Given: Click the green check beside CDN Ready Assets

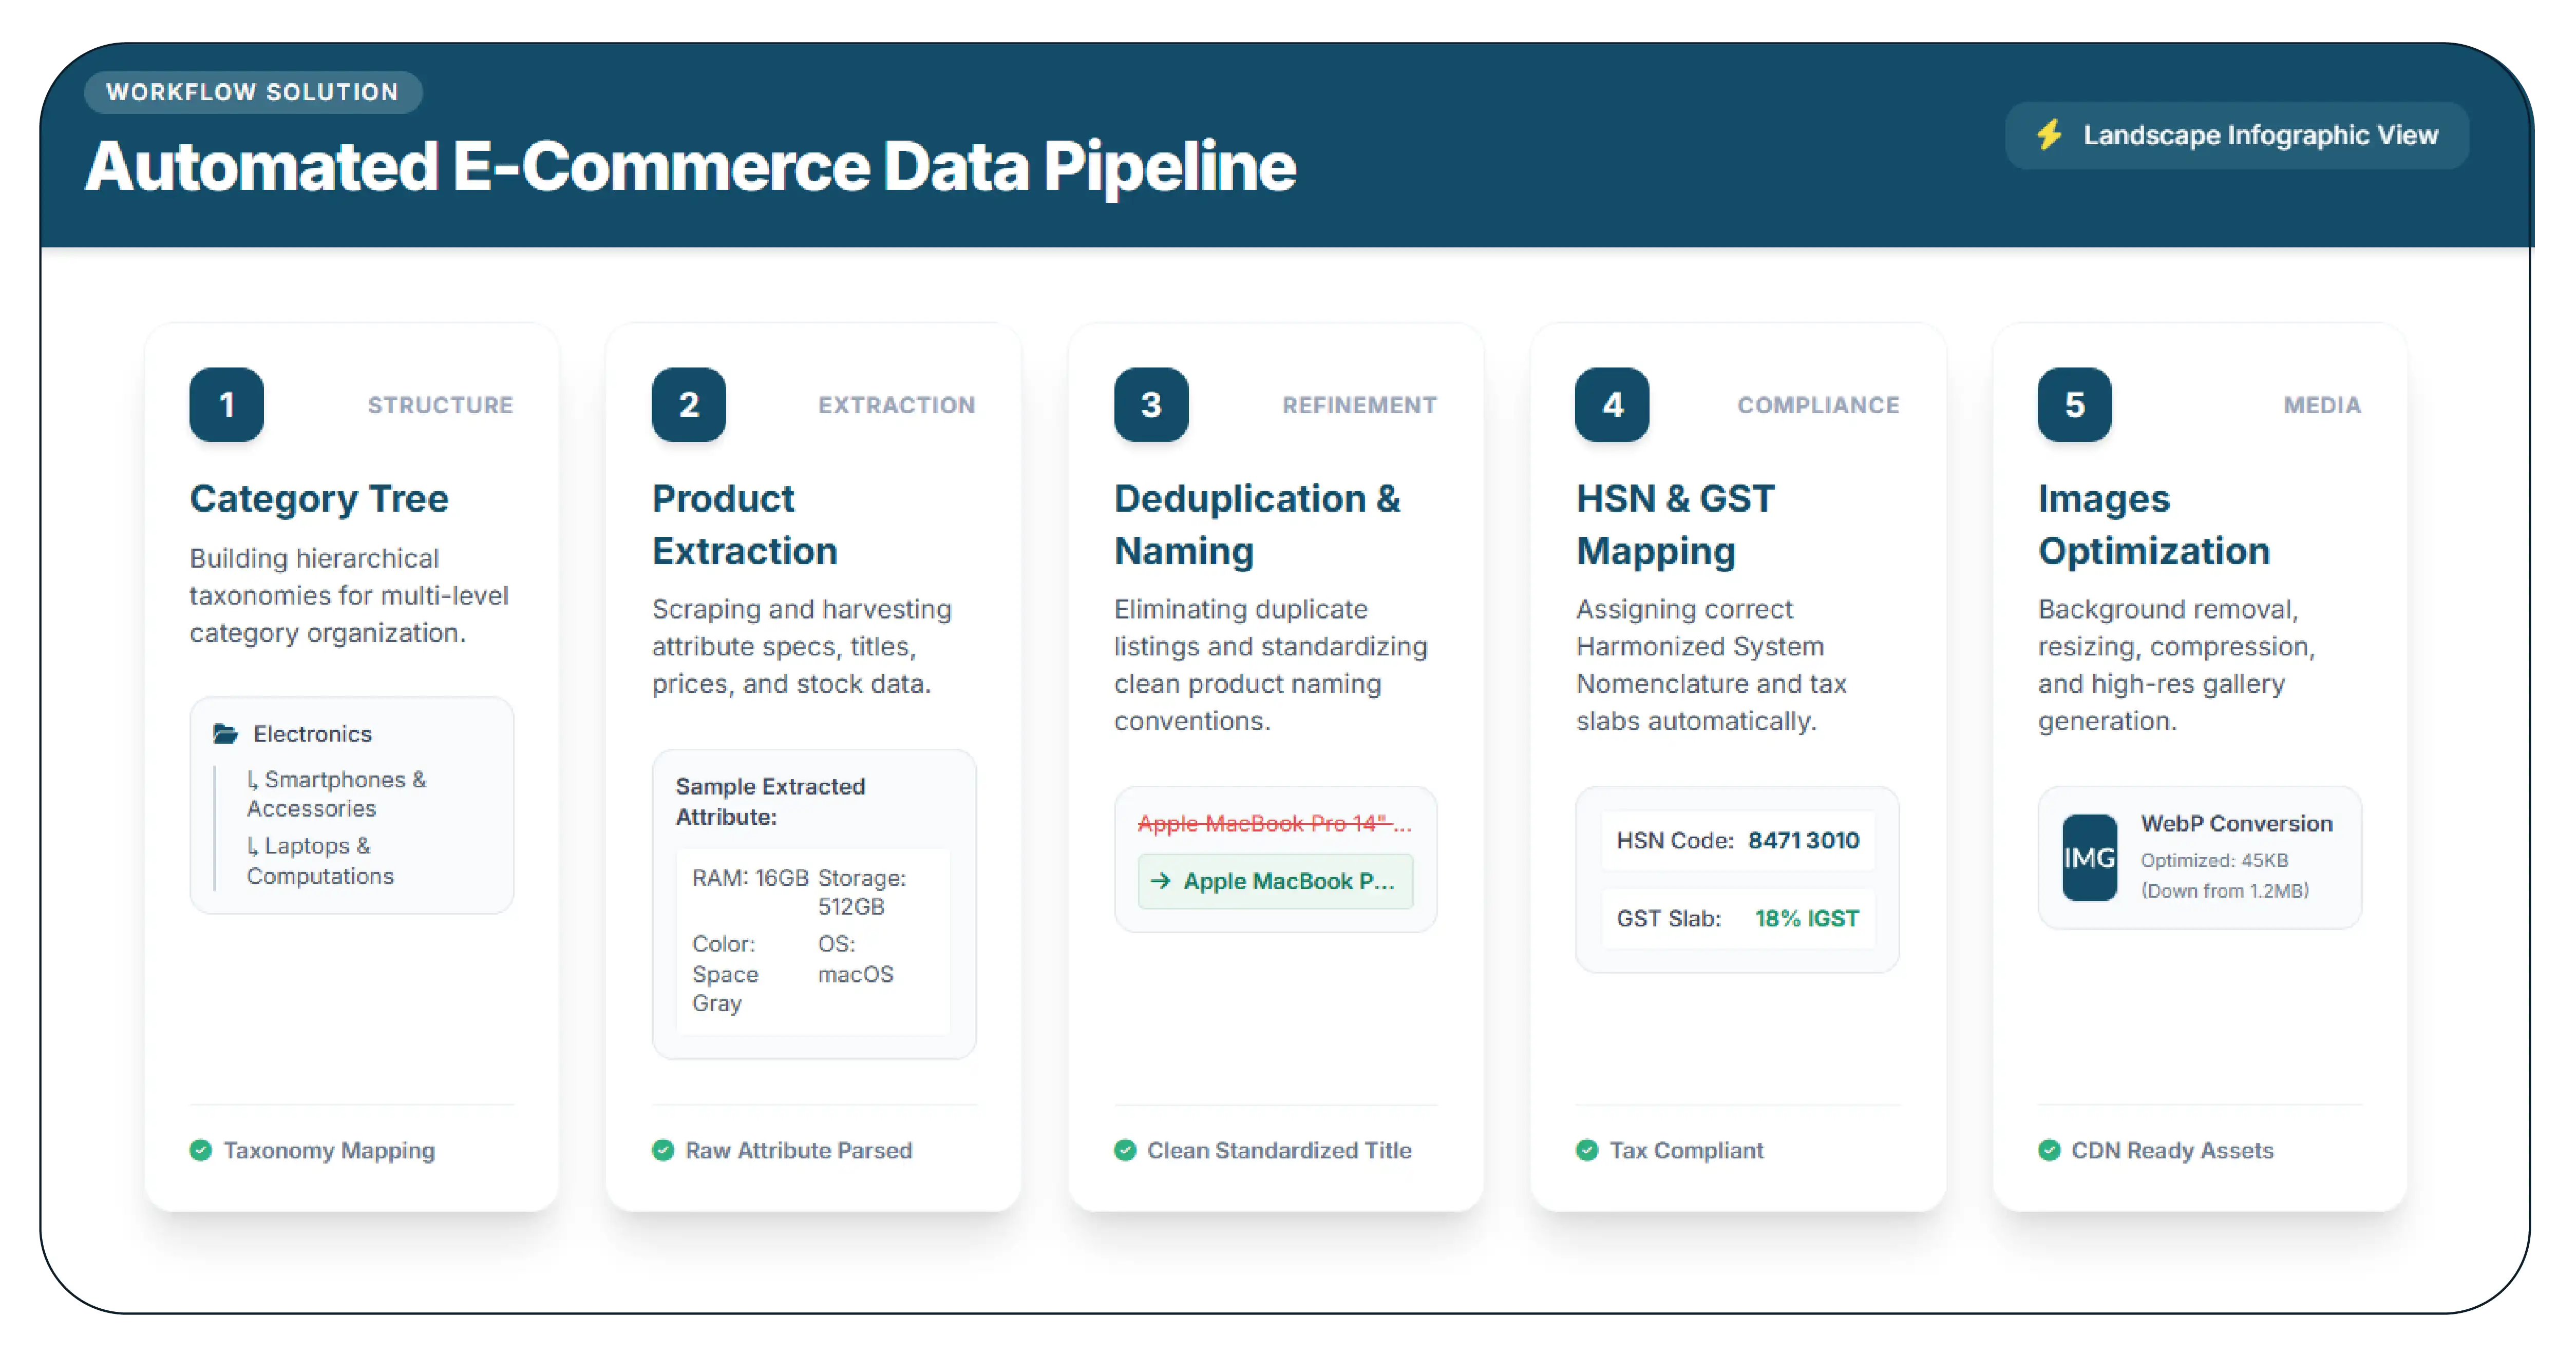Looking at the screenshot, I should (x=2049, y=1150).
